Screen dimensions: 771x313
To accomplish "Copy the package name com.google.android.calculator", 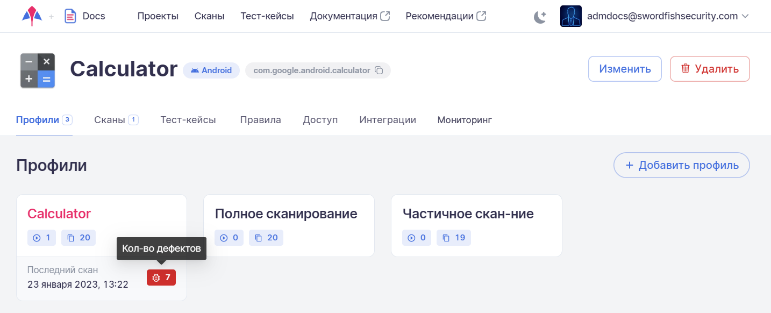I will (x=379, y=70).
